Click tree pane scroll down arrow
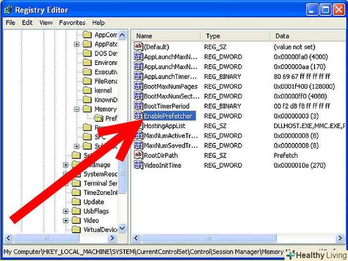The image size is (348, 261). tap(122, 228)
